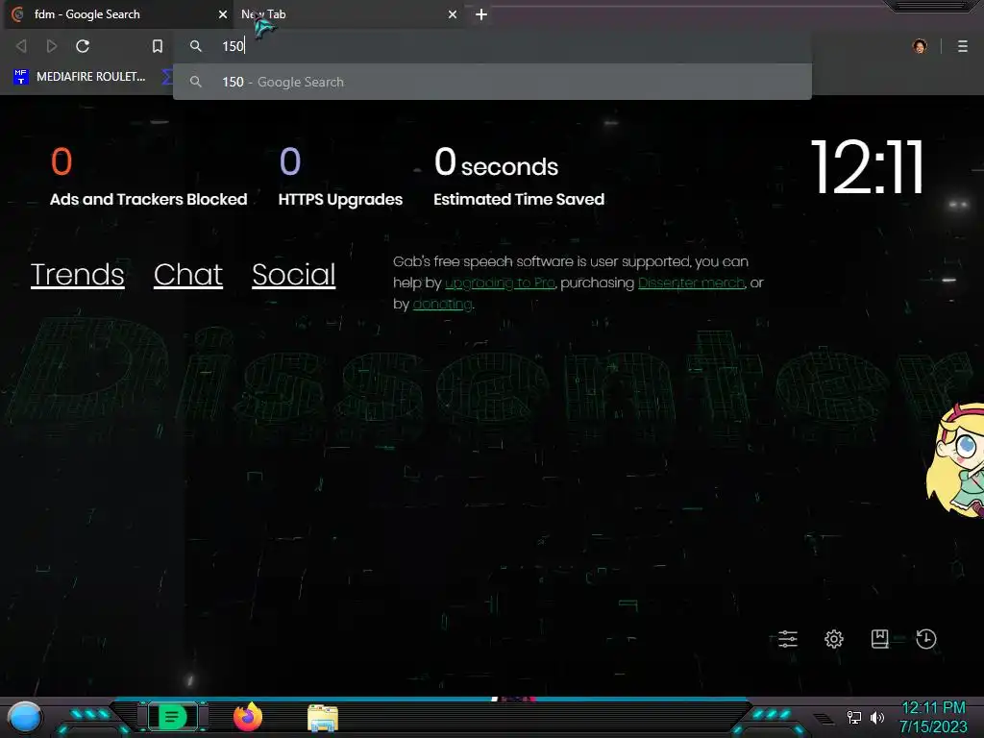The height and width of the screenshot is (738, 984).
Task: Bookmark this page with the bookmark icon
Action: [158, 46]
